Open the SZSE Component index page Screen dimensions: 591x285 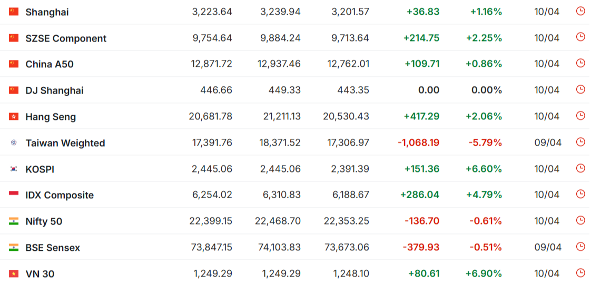66,38
